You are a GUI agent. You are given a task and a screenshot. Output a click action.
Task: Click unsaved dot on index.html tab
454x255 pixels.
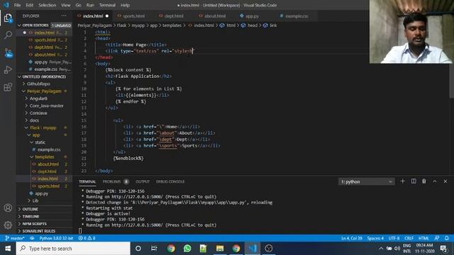click(x=107, y=16)
